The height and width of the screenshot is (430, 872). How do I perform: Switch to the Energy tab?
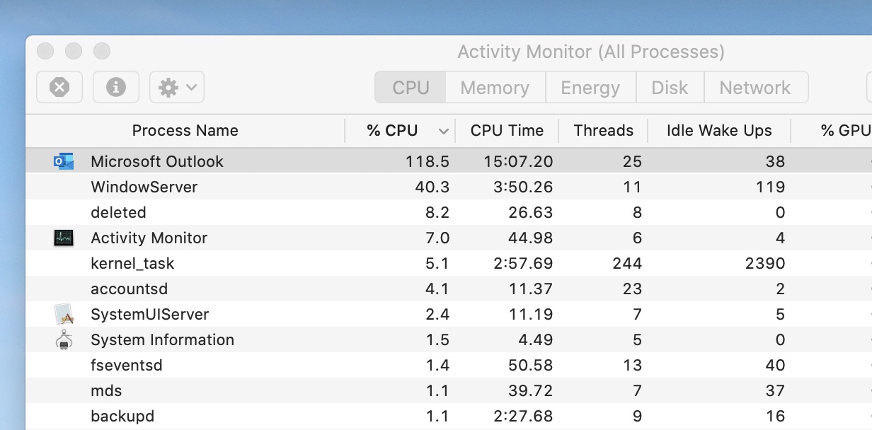[590, 88]
